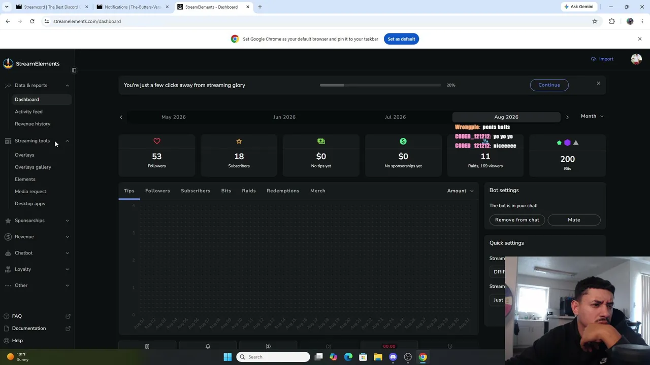Reload the StreamElements page
Screen dimensions: 650x365
pos(32,21)
